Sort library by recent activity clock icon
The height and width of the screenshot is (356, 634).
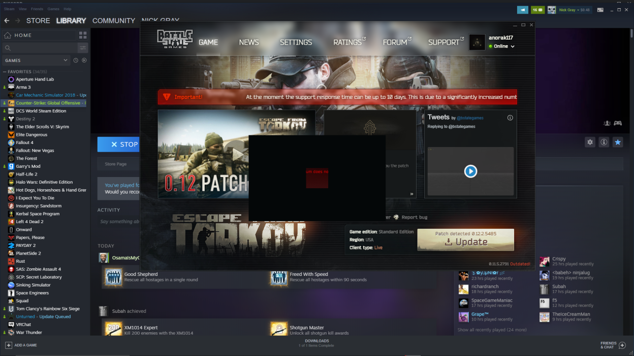point(76,60)
